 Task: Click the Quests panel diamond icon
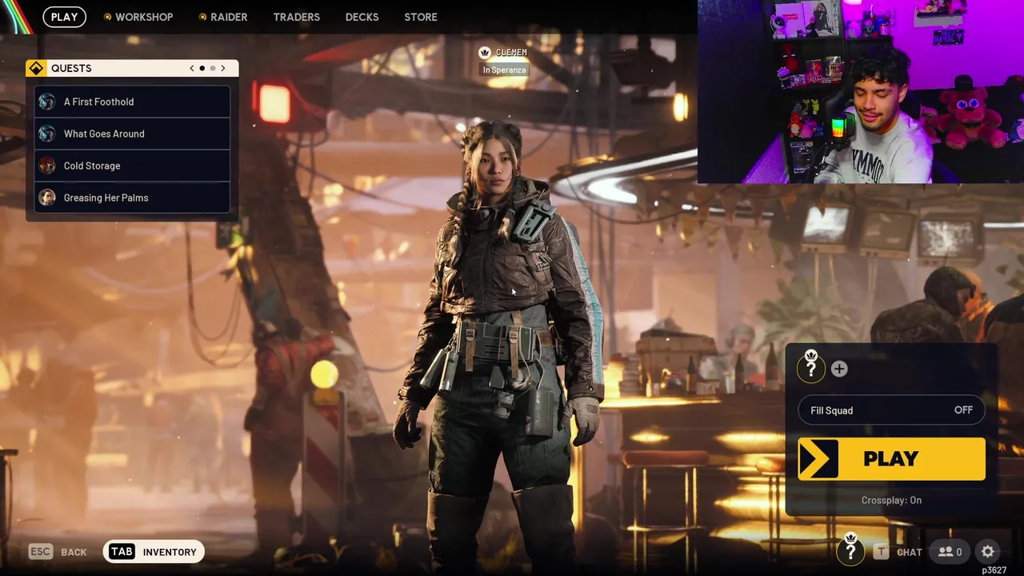click(x=36, y=68)
